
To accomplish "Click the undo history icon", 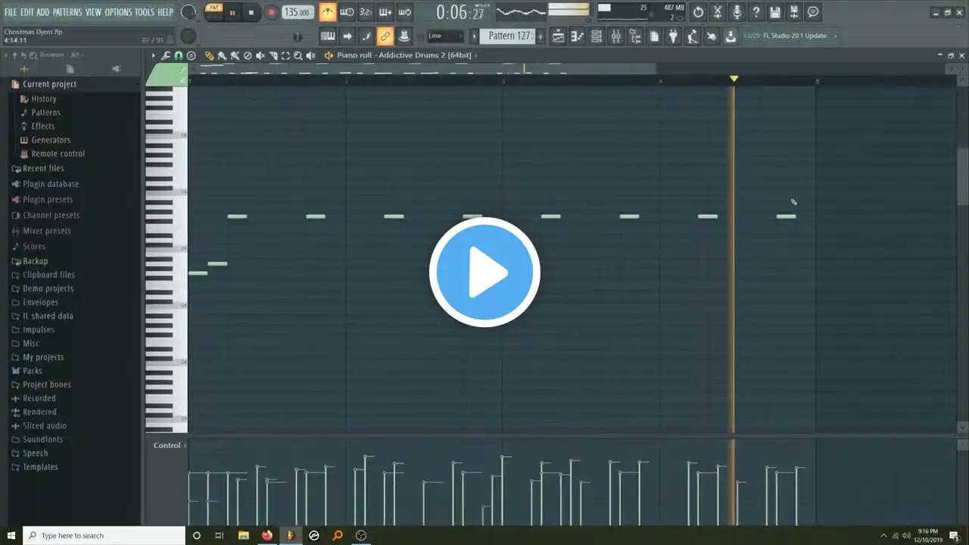I will (x=698, y=12).
